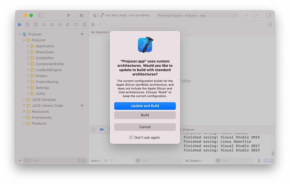The width and height of the screenshot is (290, 184).
Task: Open the Test navigator diamond icon
Action: point(60,24)
